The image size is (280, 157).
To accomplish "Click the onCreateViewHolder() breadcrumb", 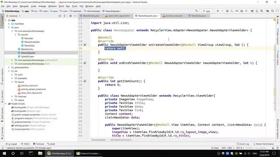I will tap(121, 140).
